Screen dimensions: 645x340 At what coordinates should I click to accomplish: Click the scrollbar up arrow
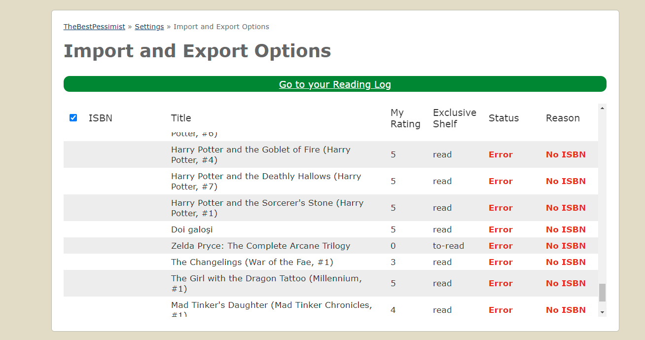coord(602,108)
